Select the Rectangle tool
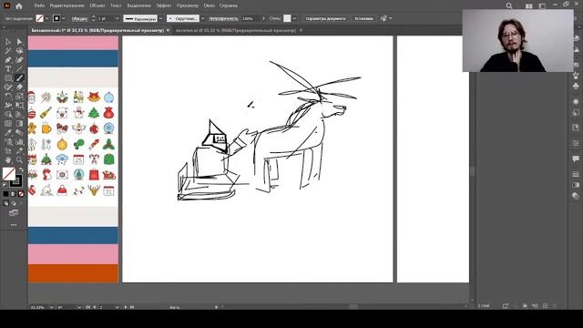This screenshot has height=328, width=583. [x=8, y=78]
